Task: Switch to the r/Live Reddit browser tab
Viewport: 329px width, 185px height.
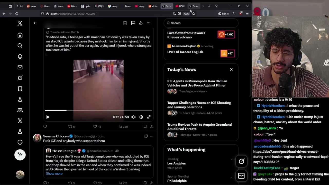Action: point(153,6)
